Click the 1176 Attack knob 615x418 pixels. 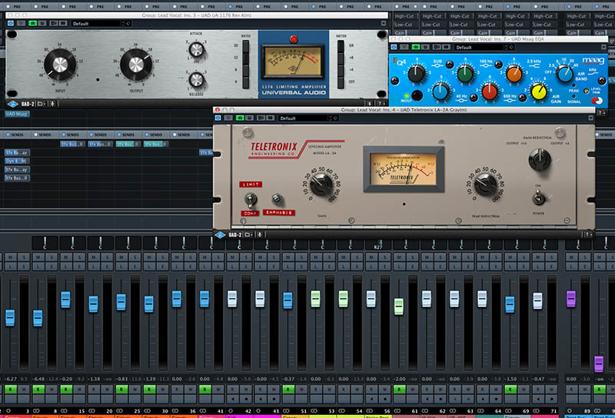tap(195, 49)
